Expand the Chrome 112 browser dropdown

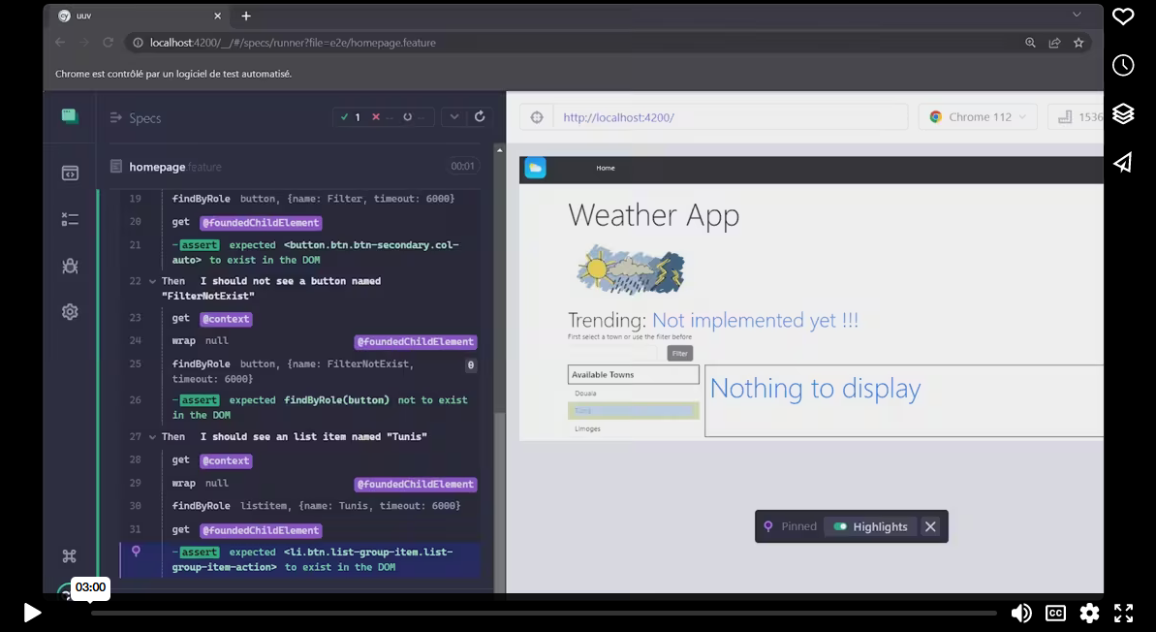point(978,117)
